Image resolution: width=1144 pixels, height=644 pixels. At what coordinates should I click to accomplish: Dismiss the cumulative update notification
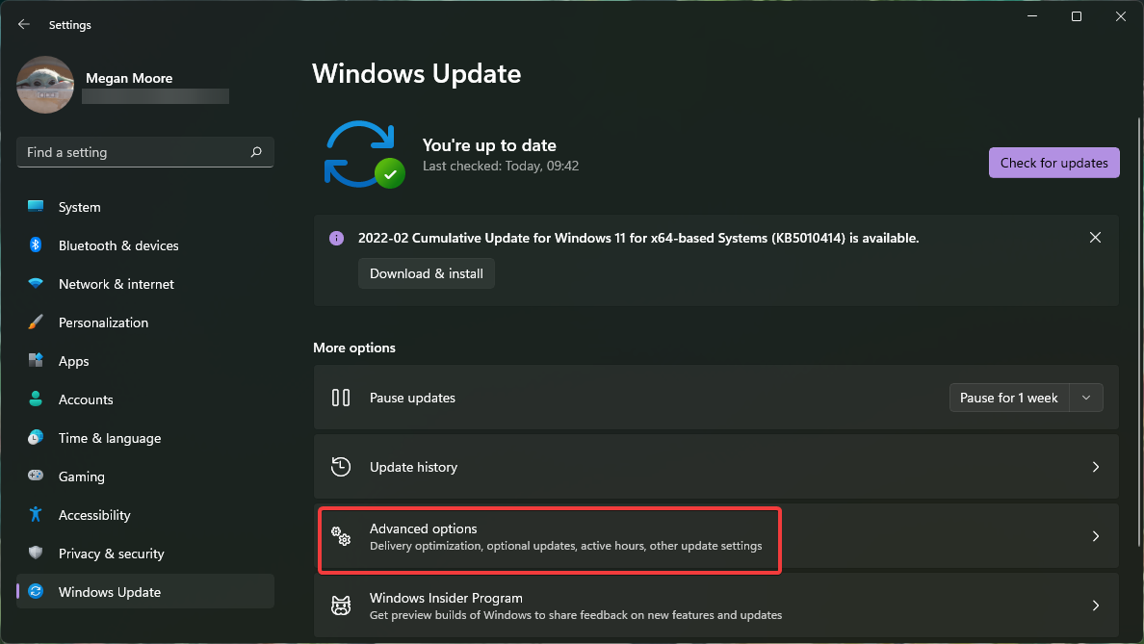click(1095, 237)
